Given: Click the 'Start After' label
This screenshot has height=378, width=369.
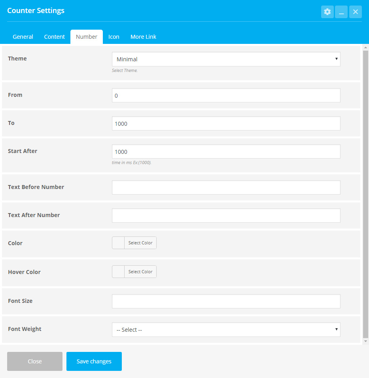Looking at the screenshot, I should pyautogui.click(x=23, y=151).
